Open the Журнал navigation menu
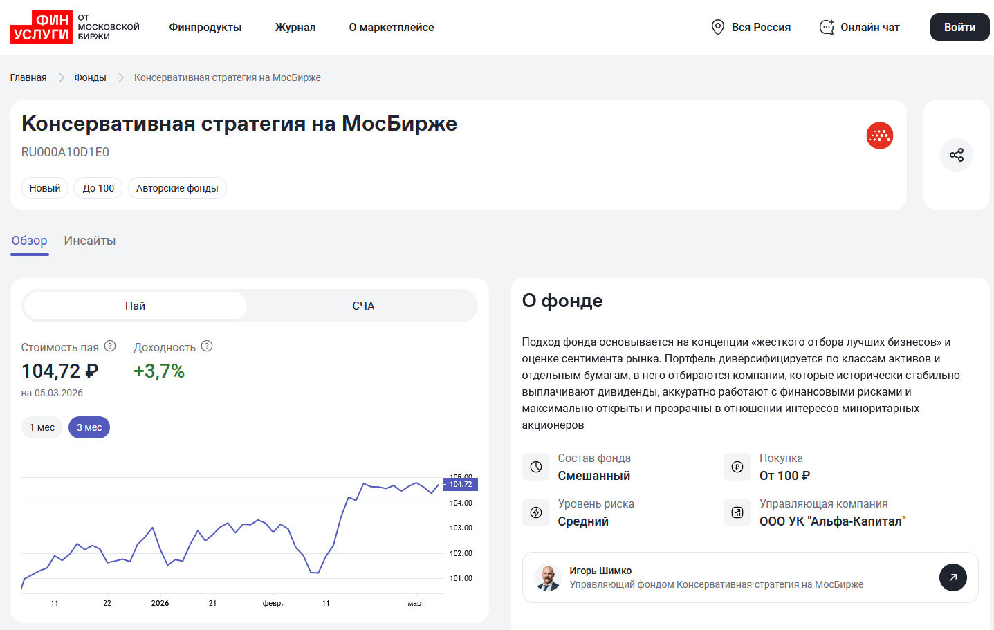This screenshot has height=630, width=994. click(295, 27)
